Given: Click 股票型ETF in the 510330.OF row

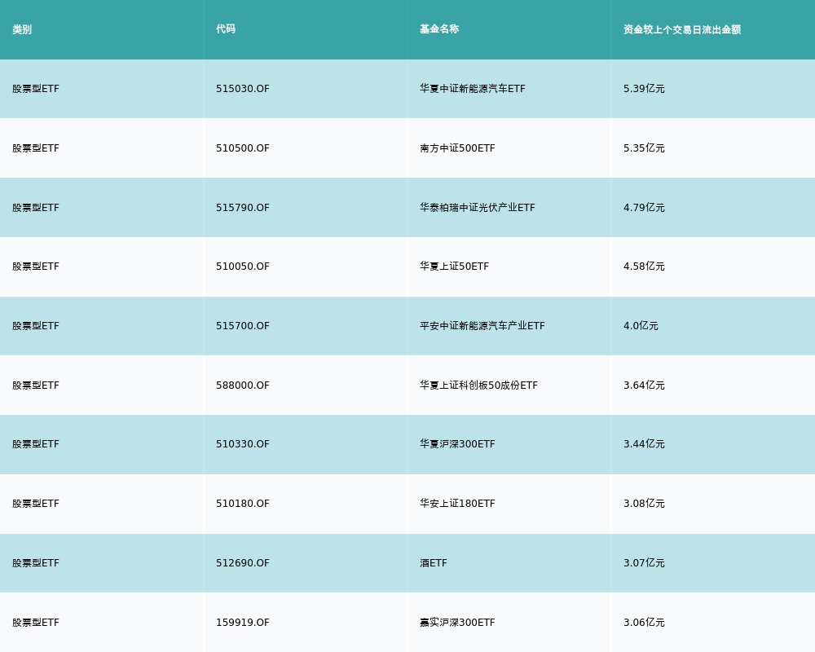Looking at the screenshot, I should click(x=36, y=444).
